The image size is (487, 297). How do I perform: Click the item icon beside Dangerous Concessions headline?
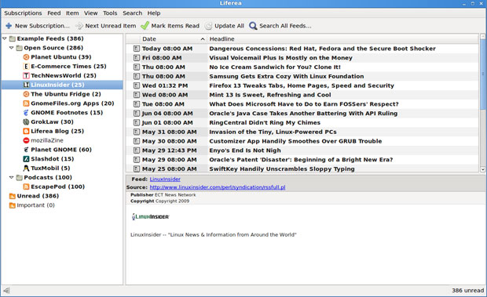tap(137, 49)
